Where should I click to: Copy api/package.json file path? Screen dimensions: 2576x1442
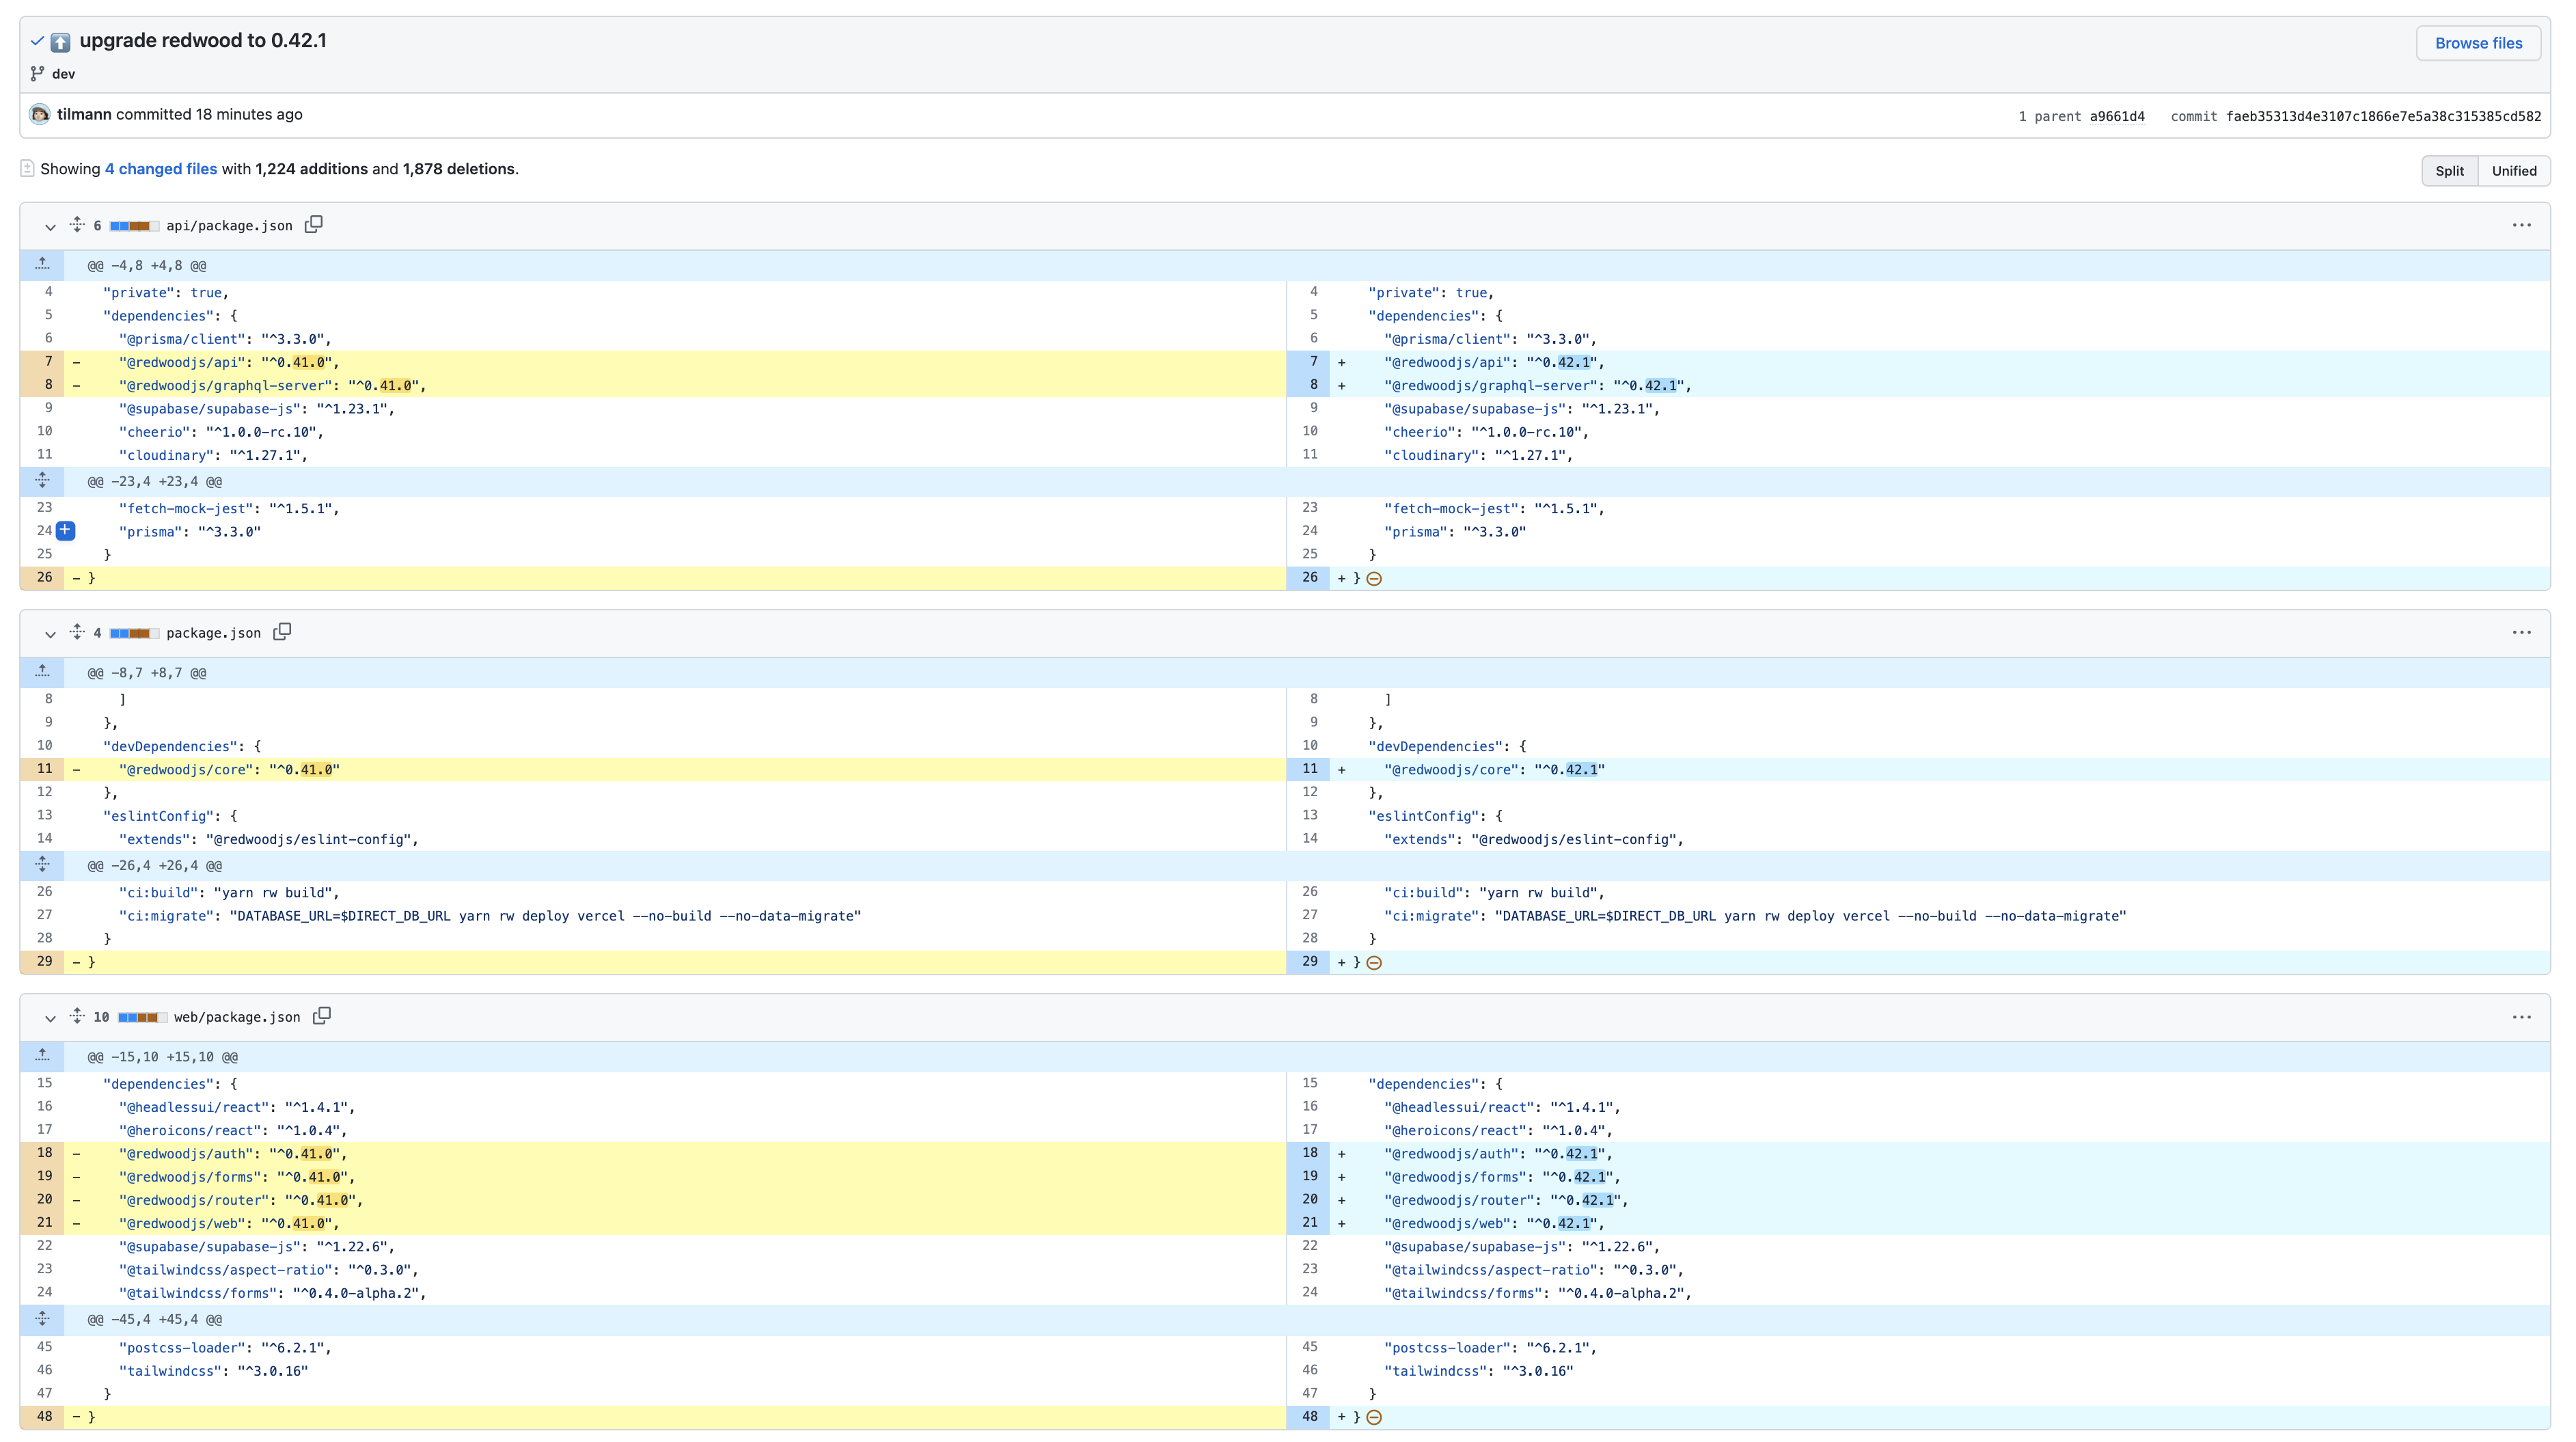point(313,224)
